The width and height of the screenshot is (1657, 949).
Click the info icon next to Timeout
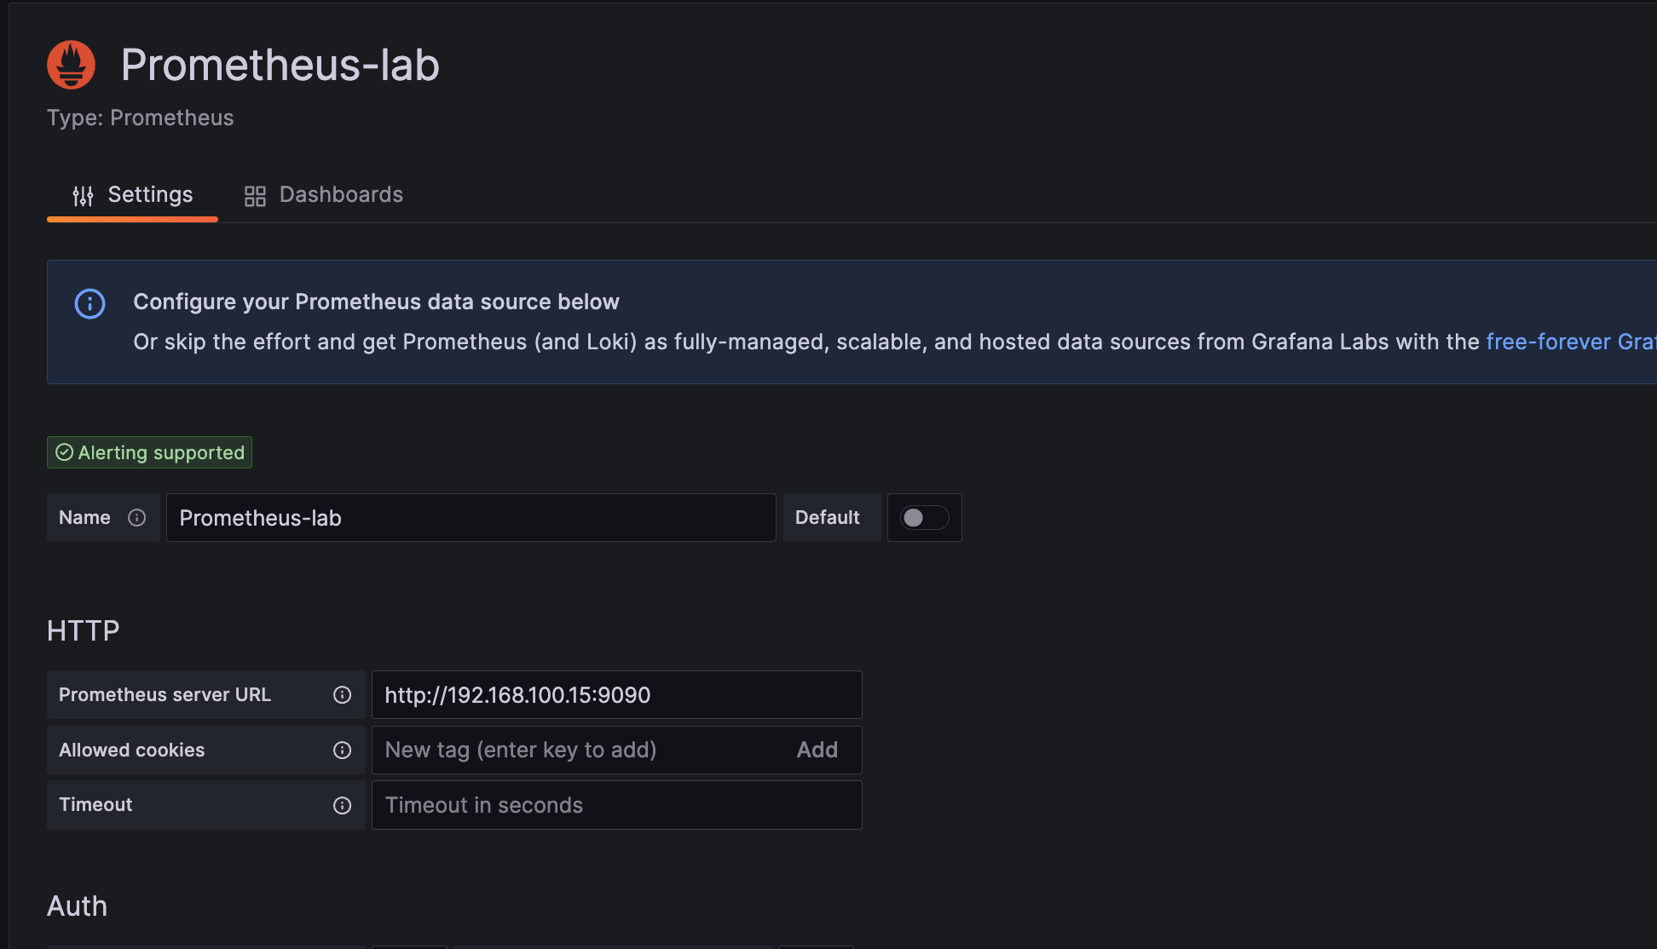tap(344, 804)
